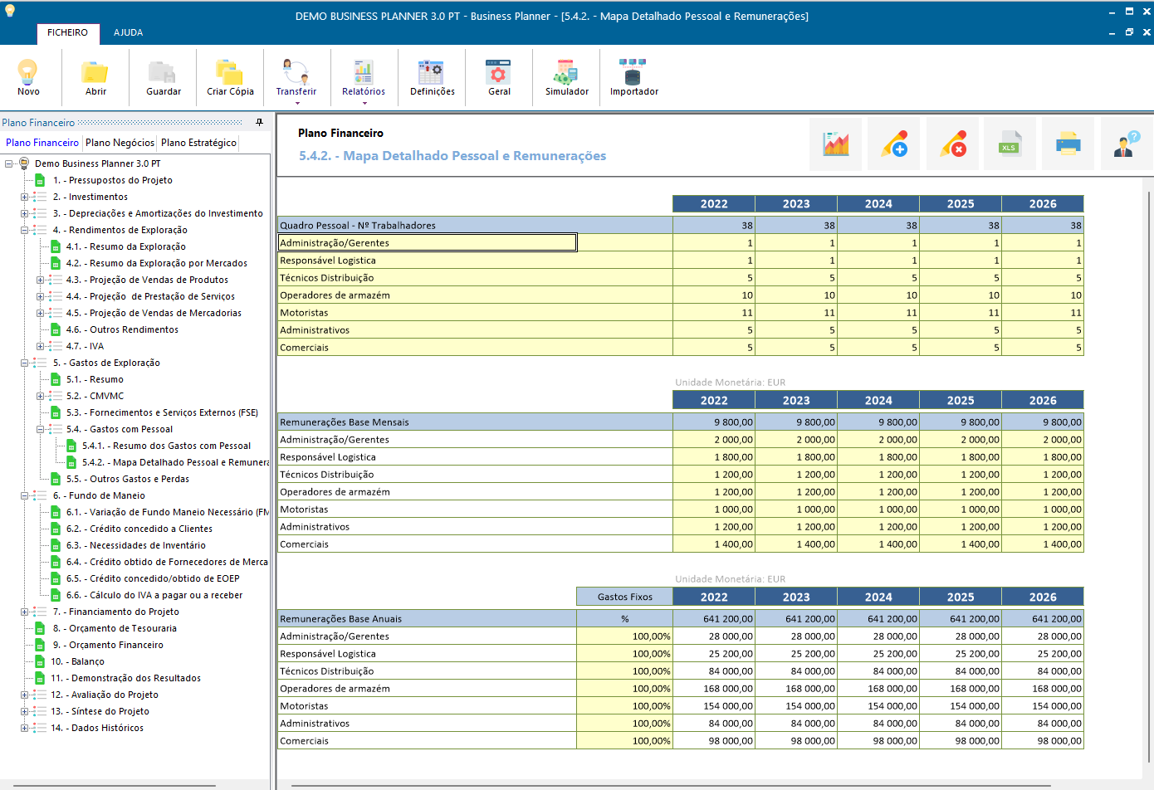This screenshot has width=1154, height=790.
Task: Expand 12. - Avaliação do Projeto node
Action: 24,695
